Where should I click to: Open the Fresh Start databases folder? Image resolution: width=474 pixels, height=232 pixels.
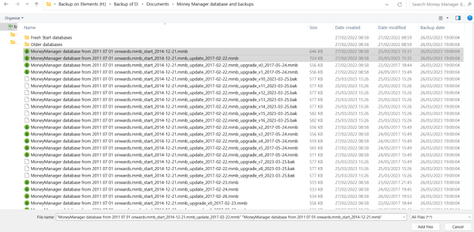coord(51,37)
